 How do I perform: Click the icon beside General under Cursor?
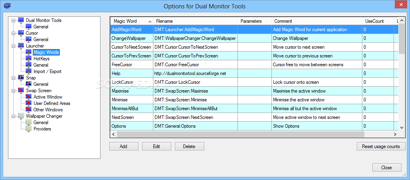pyautogui.click(x=28, y=40)
